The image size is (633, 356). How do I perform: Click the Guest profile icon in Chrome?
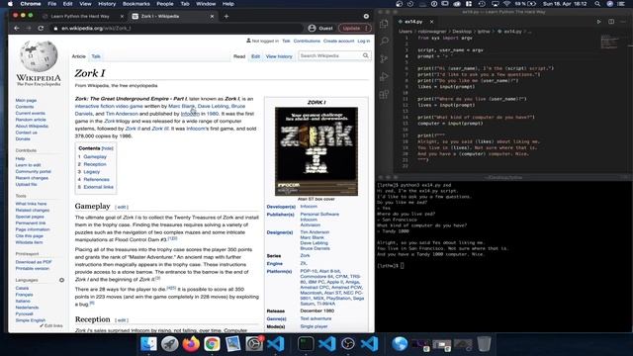coord(312,29)
